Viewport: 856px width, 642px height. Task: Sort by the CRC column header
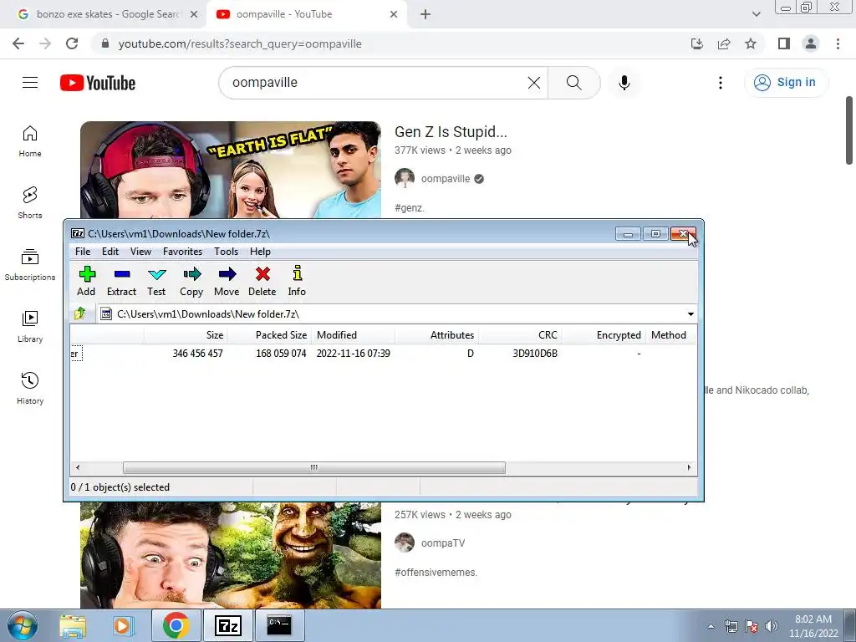520,335
